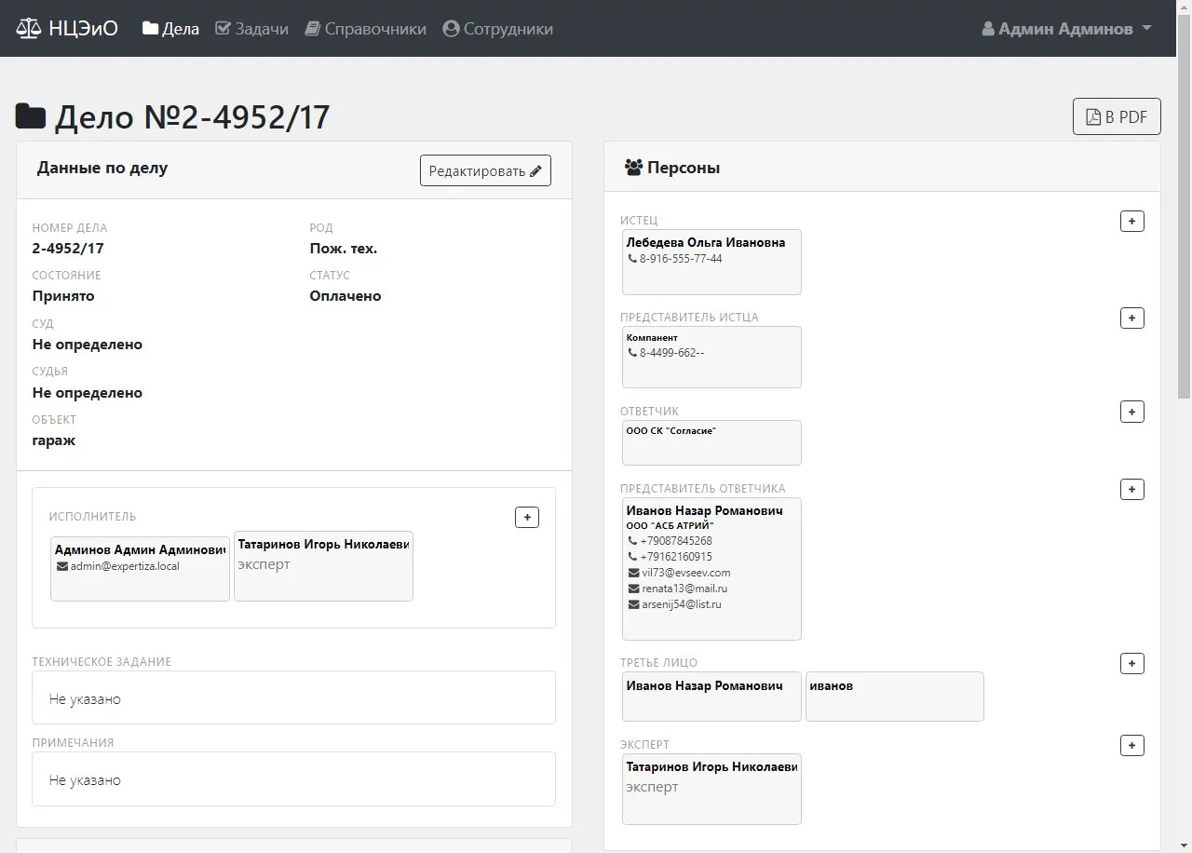Click the person icon beside Сотрудники

[450, 28]
